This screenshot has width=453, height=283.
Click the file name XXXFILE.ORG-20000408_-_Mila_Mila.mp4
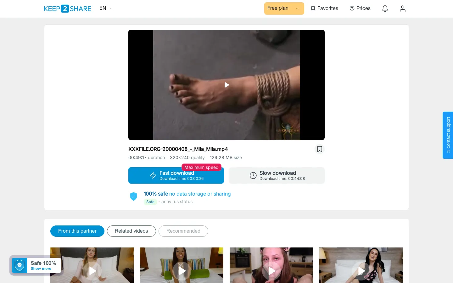[178, 149]
